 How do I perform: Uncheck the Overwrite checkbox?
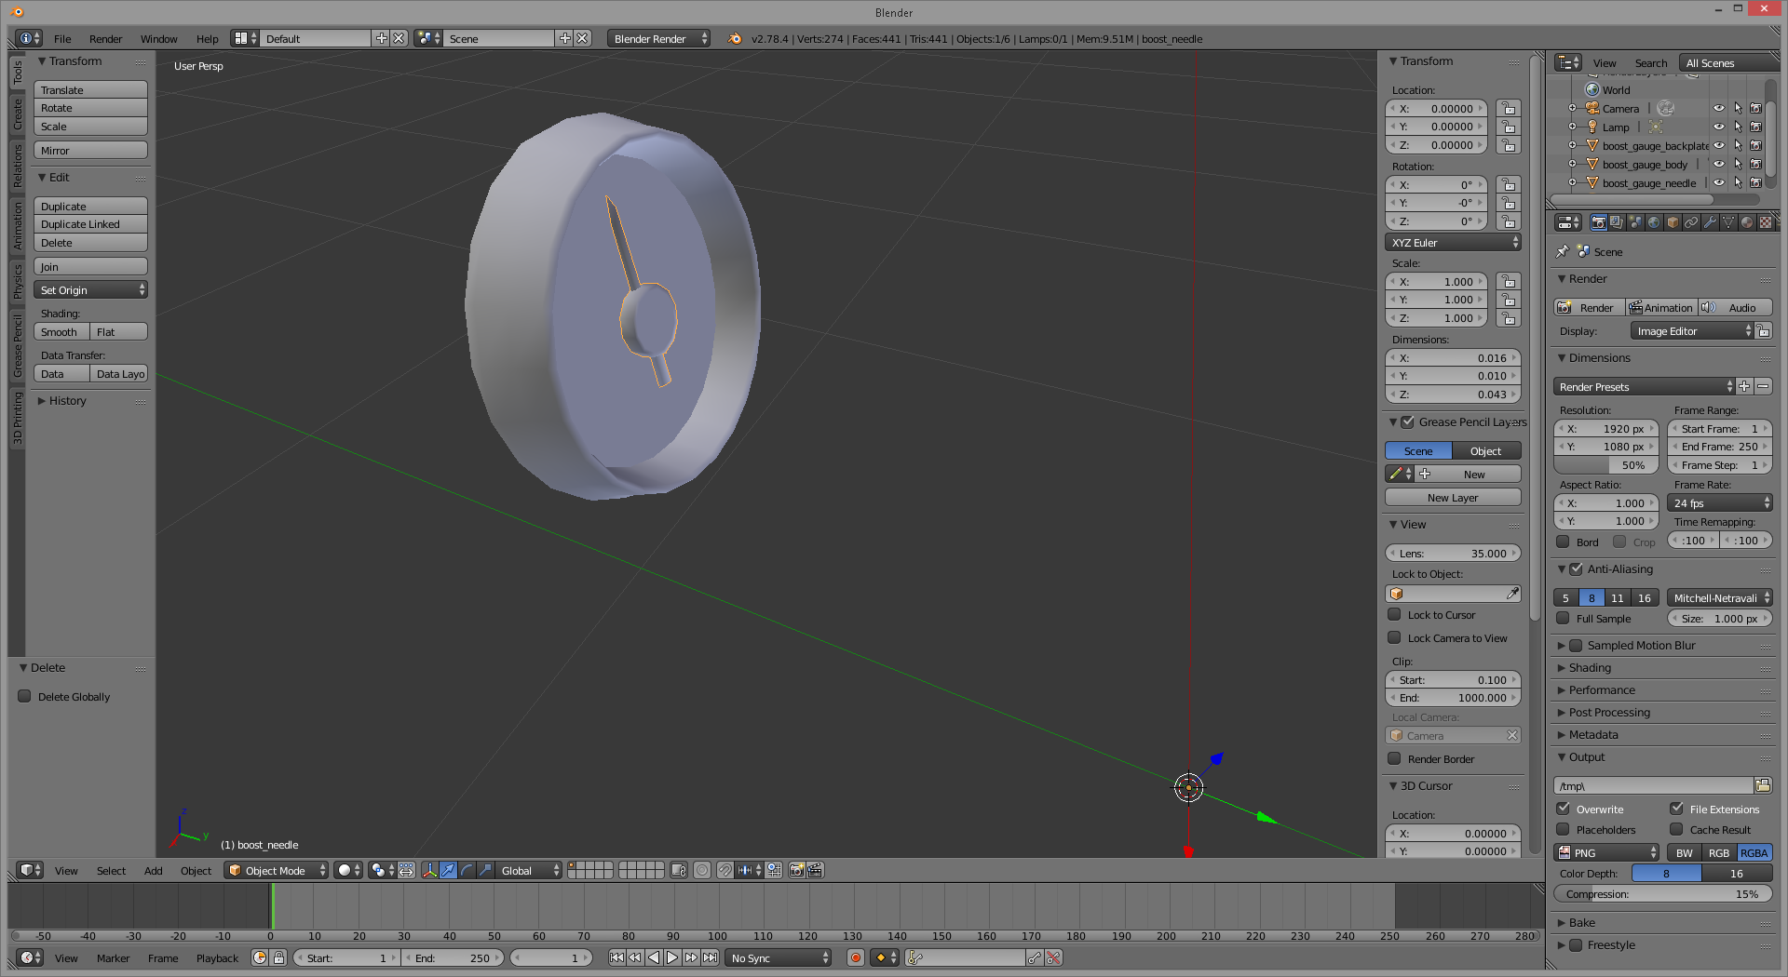pos(1563,809)
